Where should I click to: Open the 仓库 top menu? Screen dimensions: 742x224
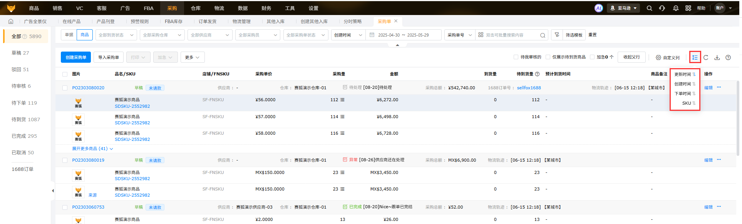click(x=196, y=8)
